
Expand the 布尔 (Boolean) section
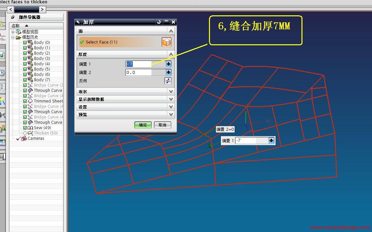[171, 92]
